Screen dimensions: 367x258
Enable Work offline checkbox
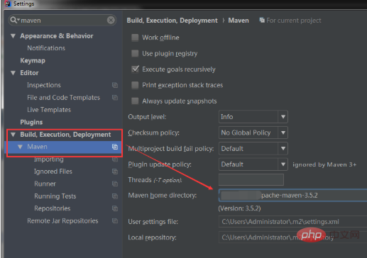point(135,38)
